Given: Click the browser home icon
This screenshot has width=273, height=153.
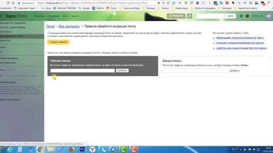Looking at the screenshot, I should 13,3.
